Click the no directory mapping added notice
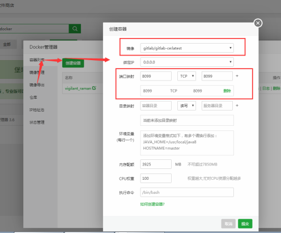Screen dimensions: 281x233 [187, 120]
